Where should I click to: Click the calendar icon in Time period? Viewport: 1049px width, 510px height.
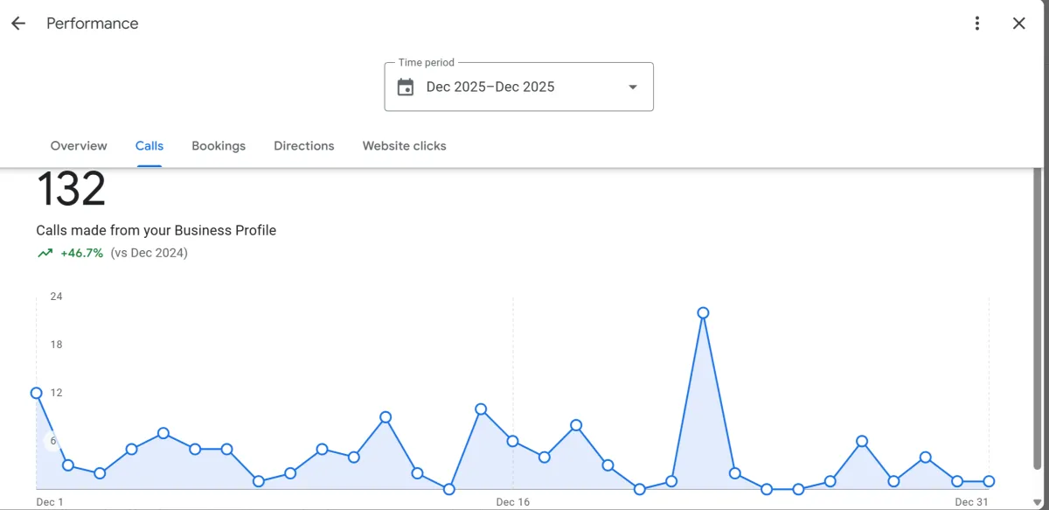click(406, 87)
